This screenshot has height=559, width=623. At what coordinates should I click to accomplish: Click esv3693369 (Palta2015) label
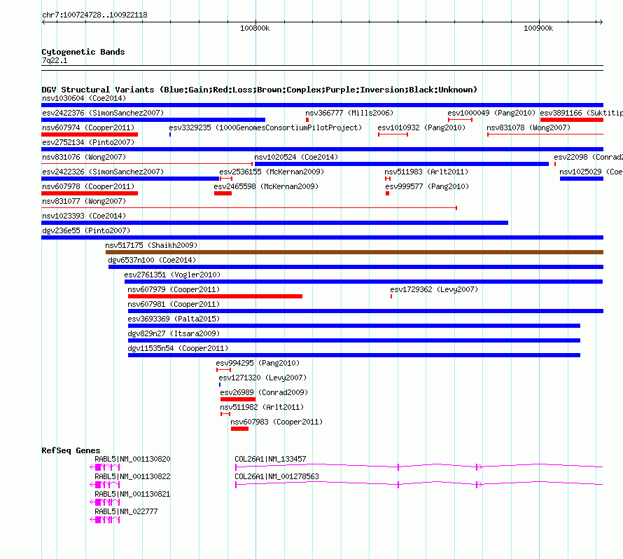(x=174, y=319)
